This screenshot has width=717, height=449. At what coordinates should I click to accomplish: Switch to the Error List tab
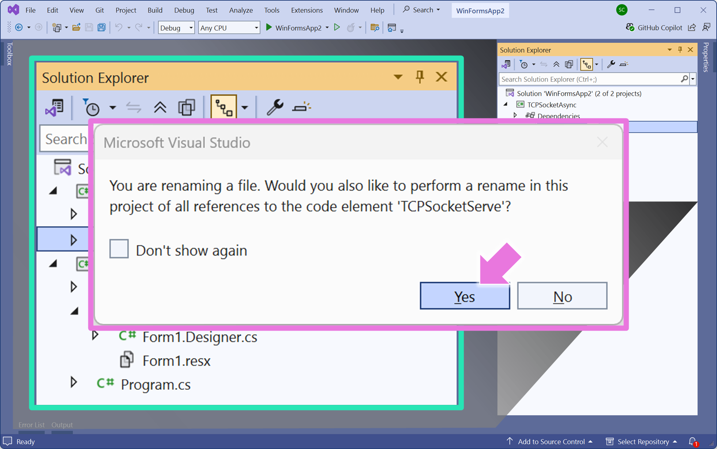pos(31,425)
